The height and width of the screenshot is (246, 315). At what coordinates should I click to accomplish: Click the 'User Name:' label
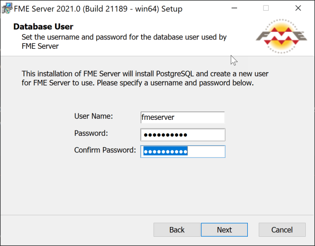[93, 116]
